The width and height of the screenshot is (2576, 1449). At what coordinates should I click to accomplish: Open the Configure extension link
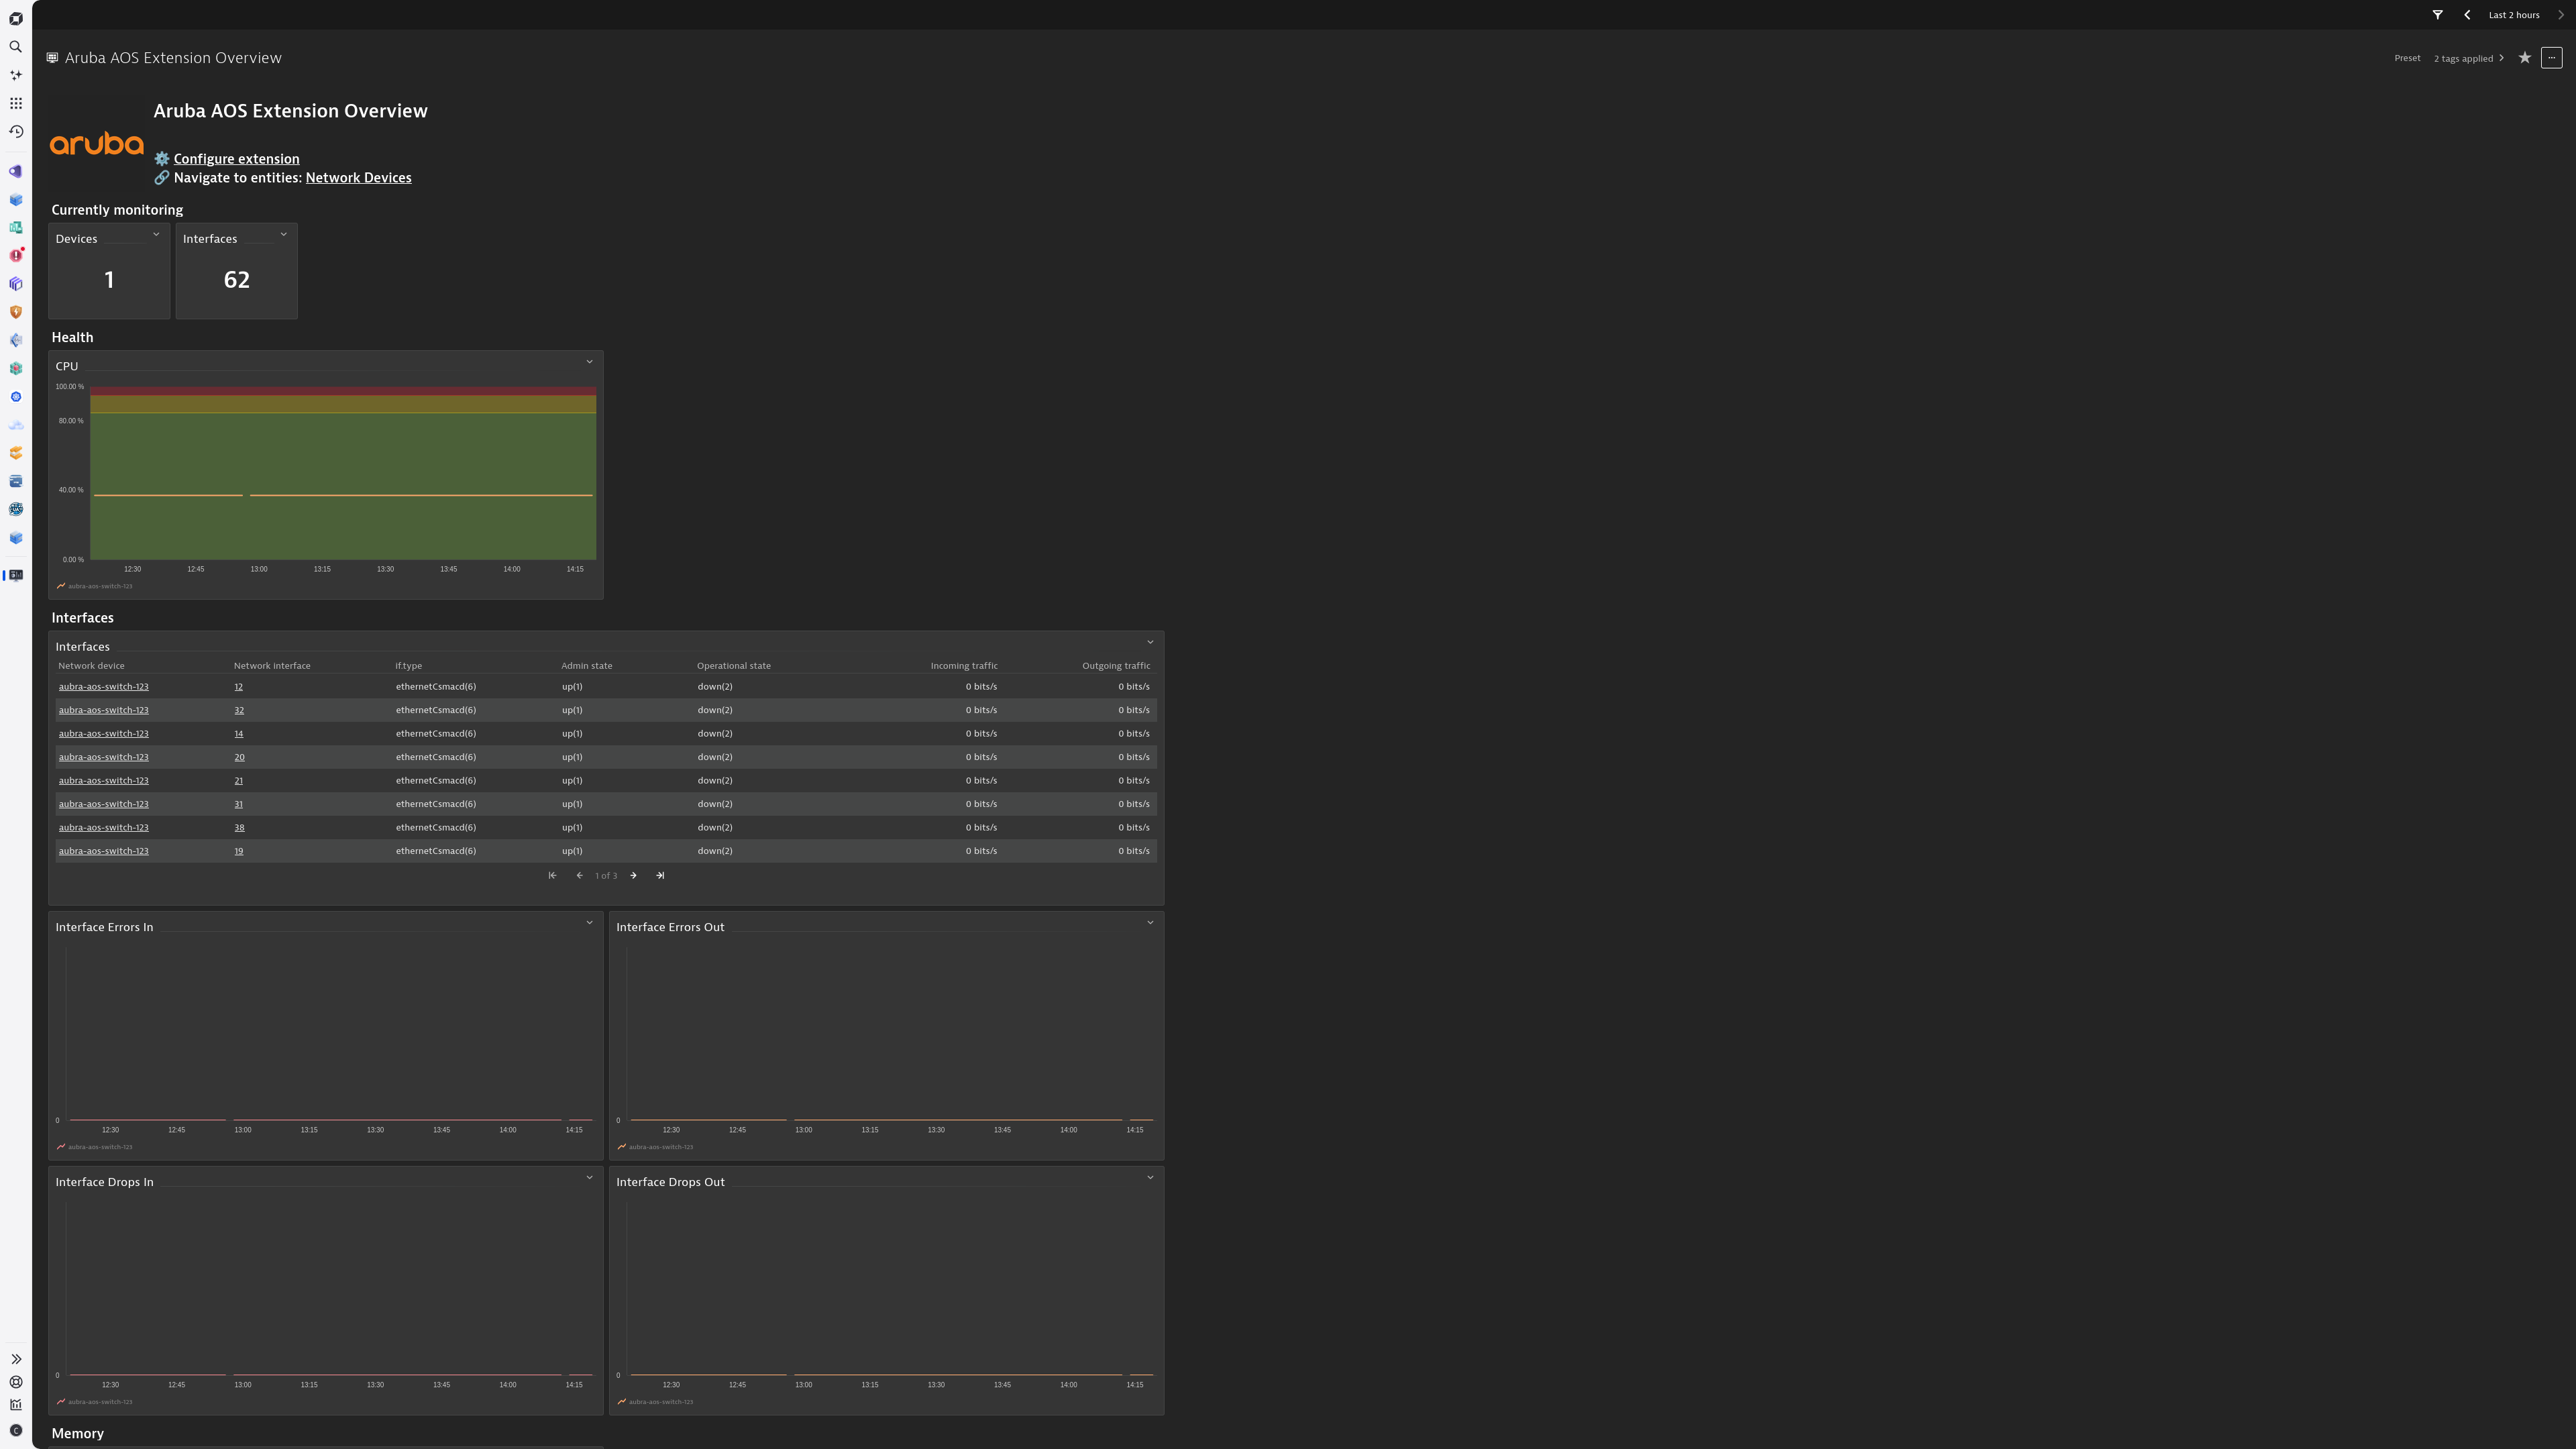(x=236, y=159)
